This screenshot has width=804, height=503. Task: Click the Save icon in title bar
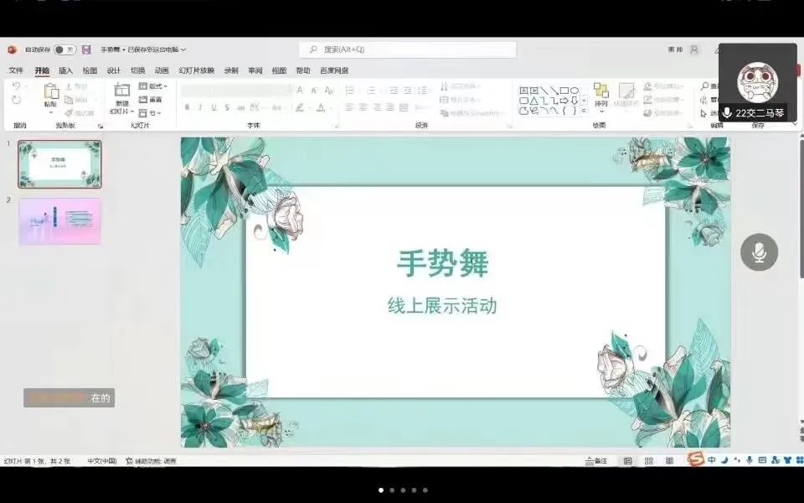pos(86,50)
